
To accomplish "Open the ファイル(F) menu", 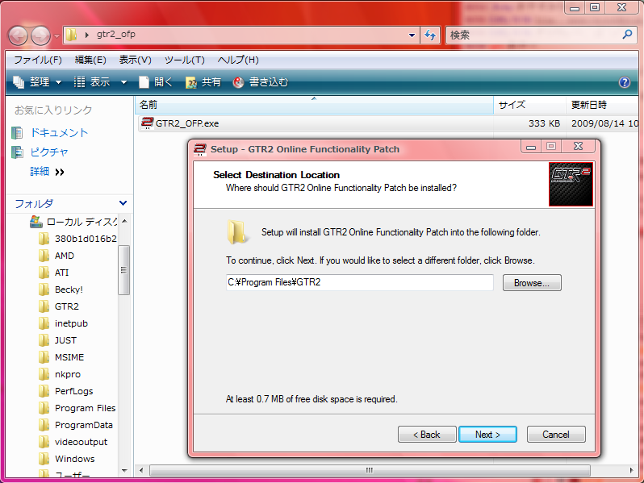I will [38, 60].
